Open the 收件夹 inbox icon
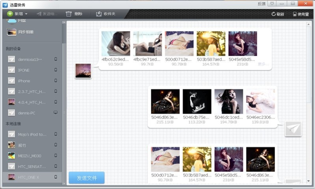The width and height of the screenshot is (315, 189). coord(99,14)
